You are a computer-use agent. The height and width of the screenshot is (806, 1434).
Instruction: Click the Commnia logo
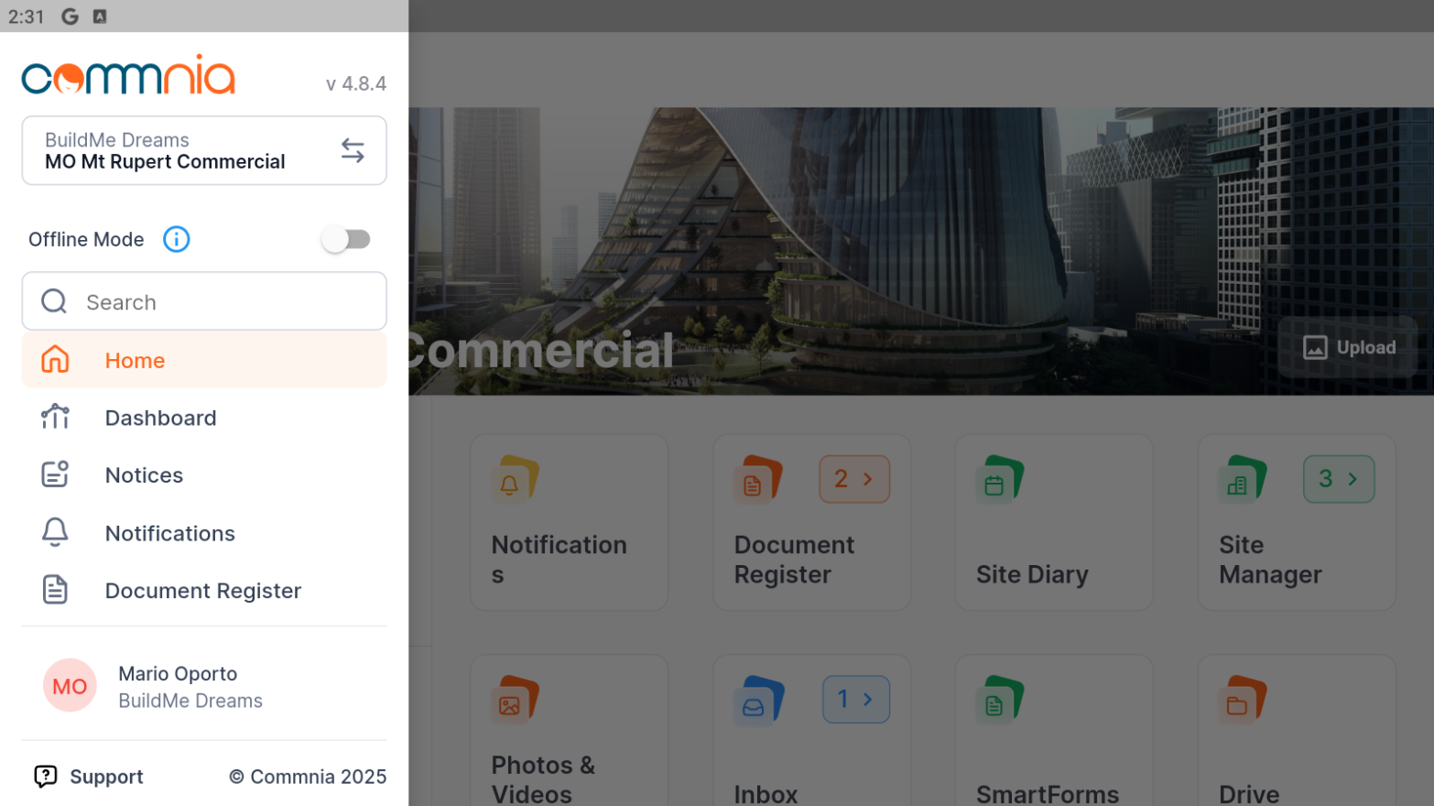pos(128,77)
